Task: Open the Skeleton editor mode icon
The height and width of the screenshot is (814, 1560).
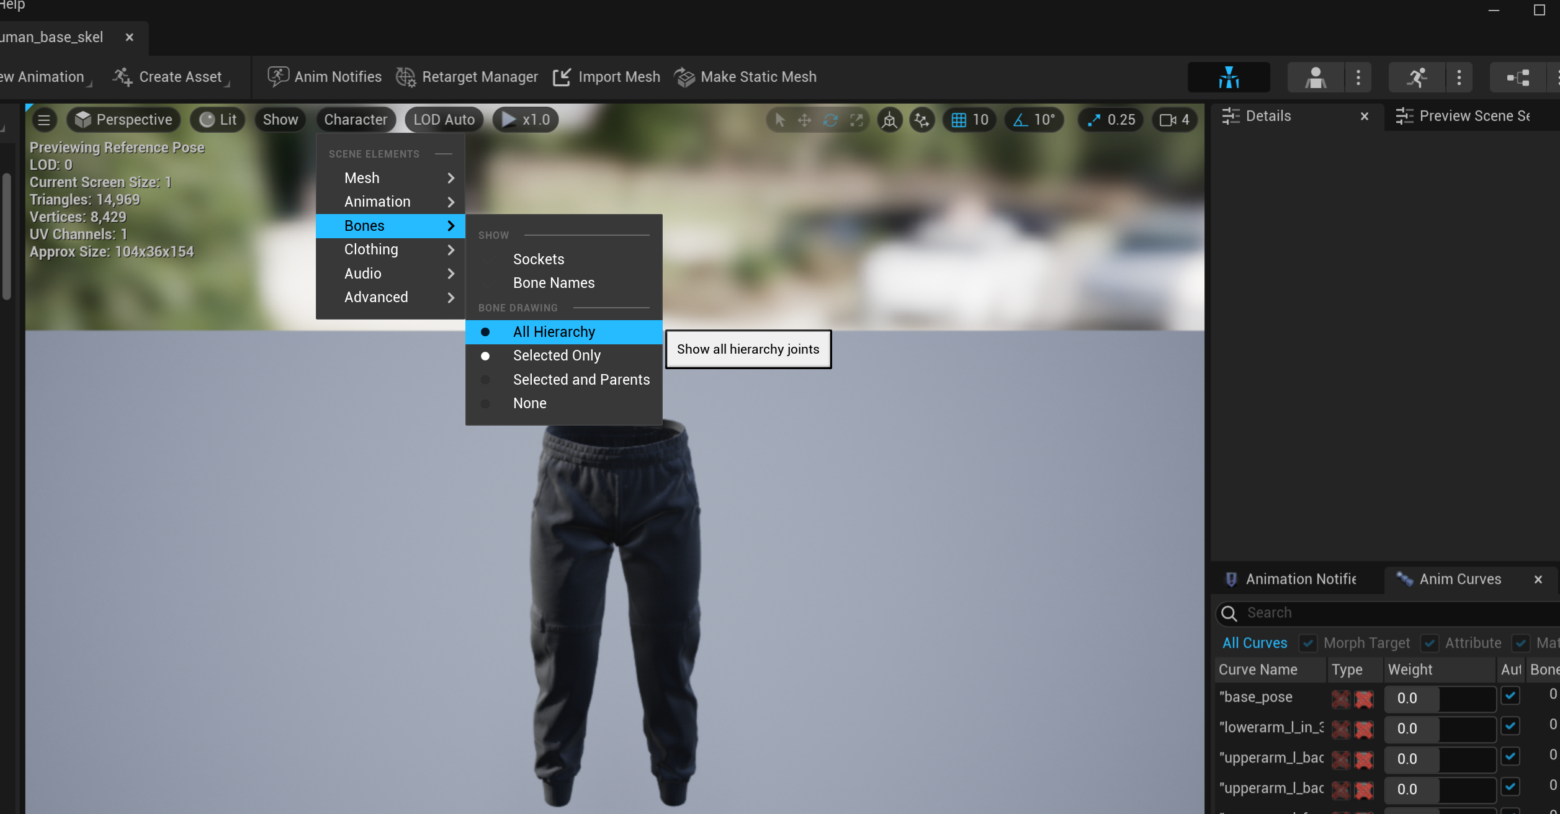Action: [1228, 78]
